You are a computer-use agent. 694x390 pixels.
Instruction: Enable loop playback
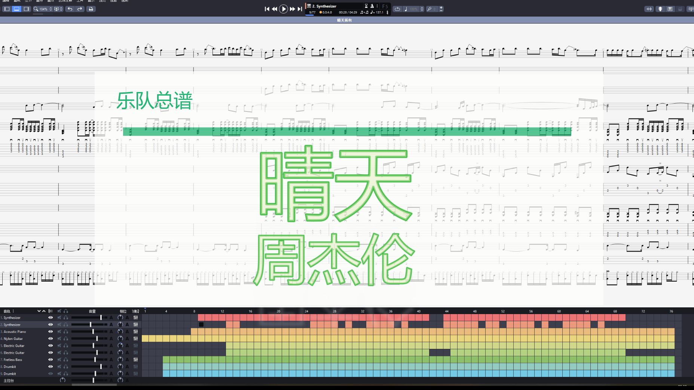coord(397,9)
